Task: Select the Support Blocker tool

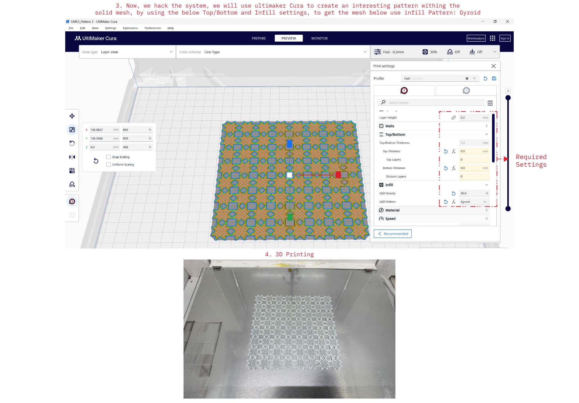Action: click(72, 184)
